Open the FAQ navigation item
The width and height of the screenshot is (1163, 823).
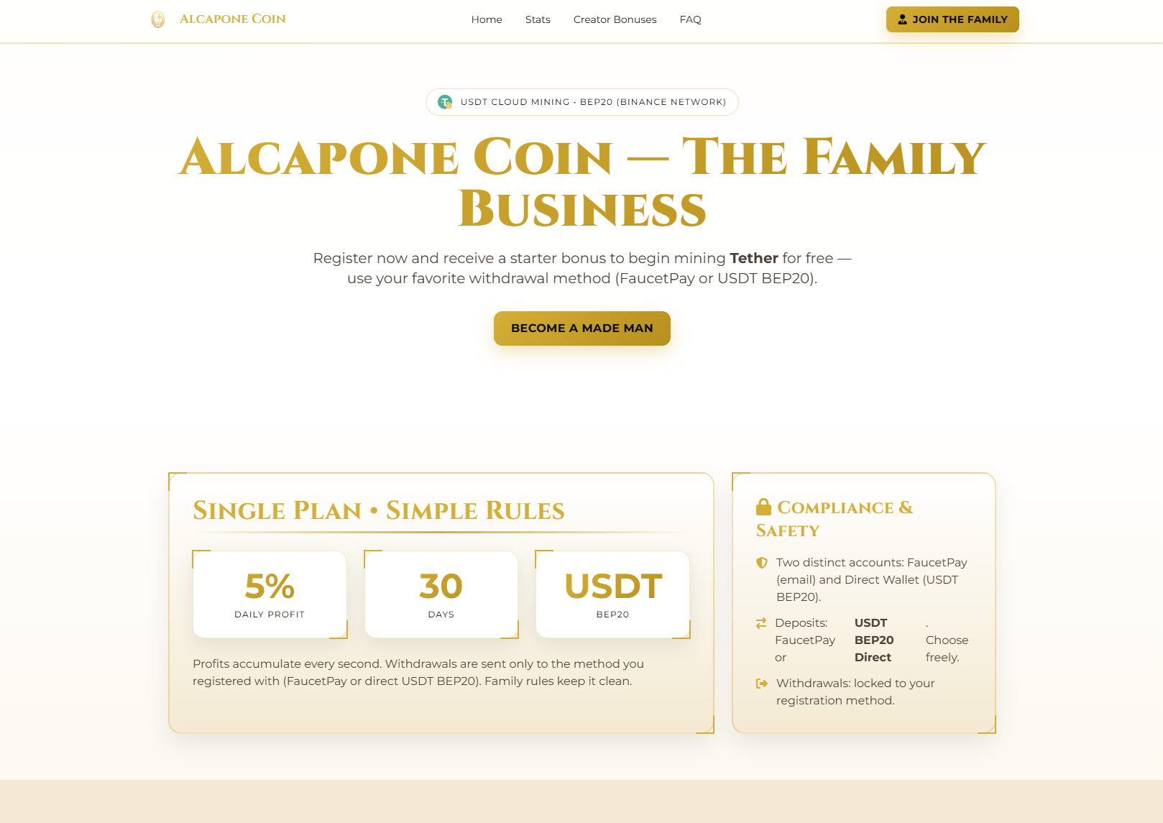690,19
